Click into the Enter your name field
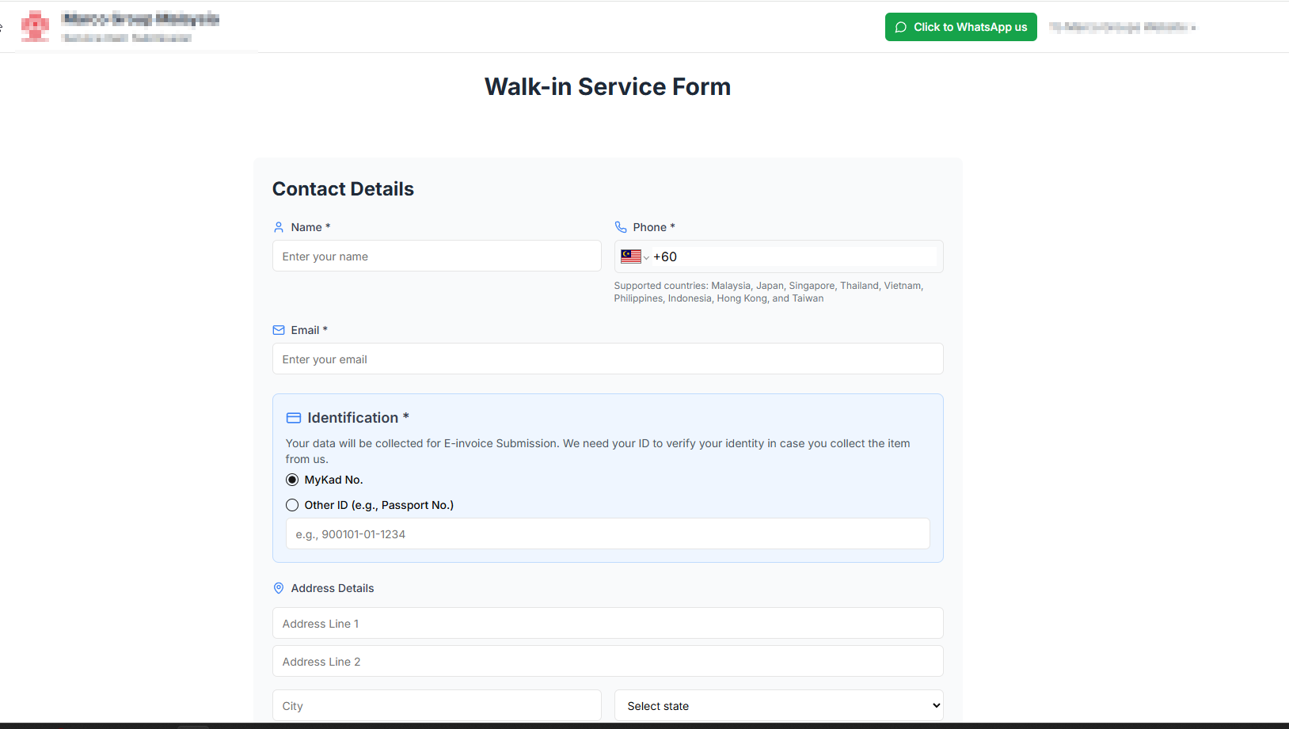 coord(437,256)
